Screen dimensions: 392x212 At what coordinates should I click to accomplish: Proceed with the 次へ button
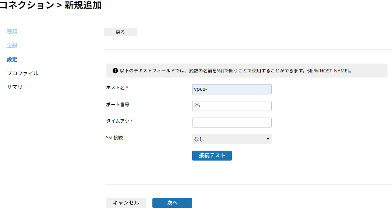(x=172, y=203)
